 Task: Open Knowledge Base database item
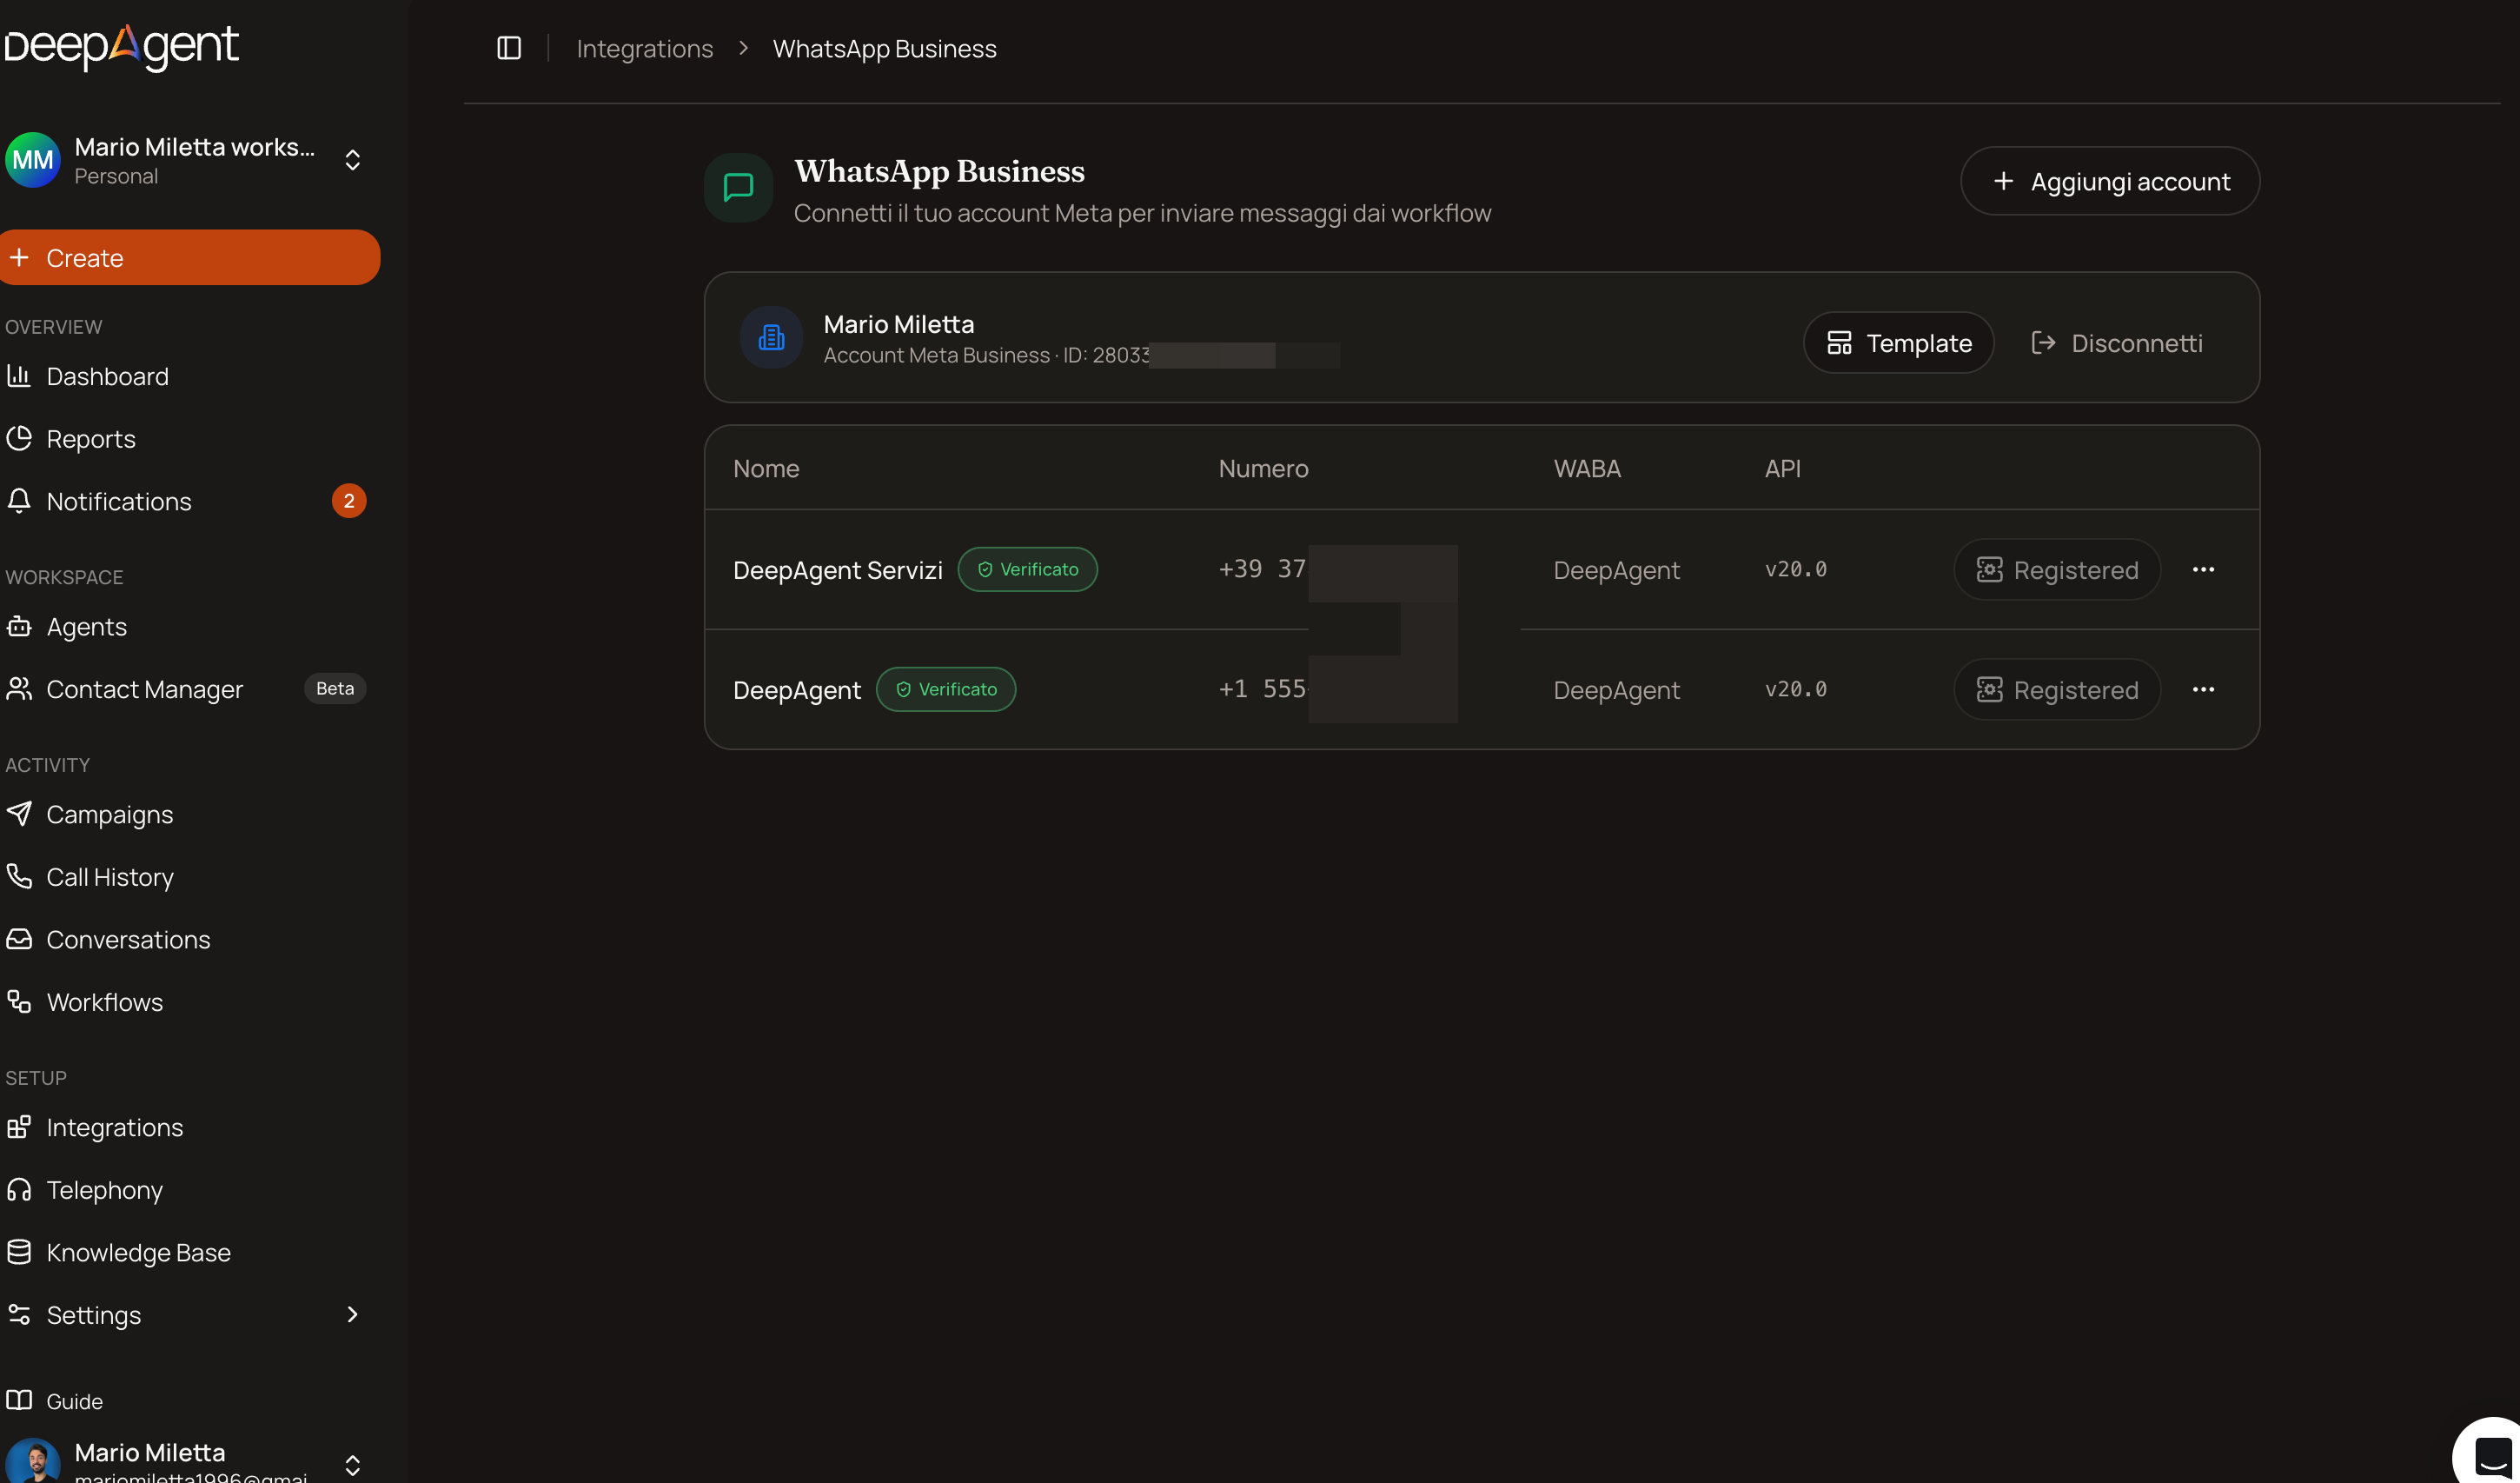186,1252
